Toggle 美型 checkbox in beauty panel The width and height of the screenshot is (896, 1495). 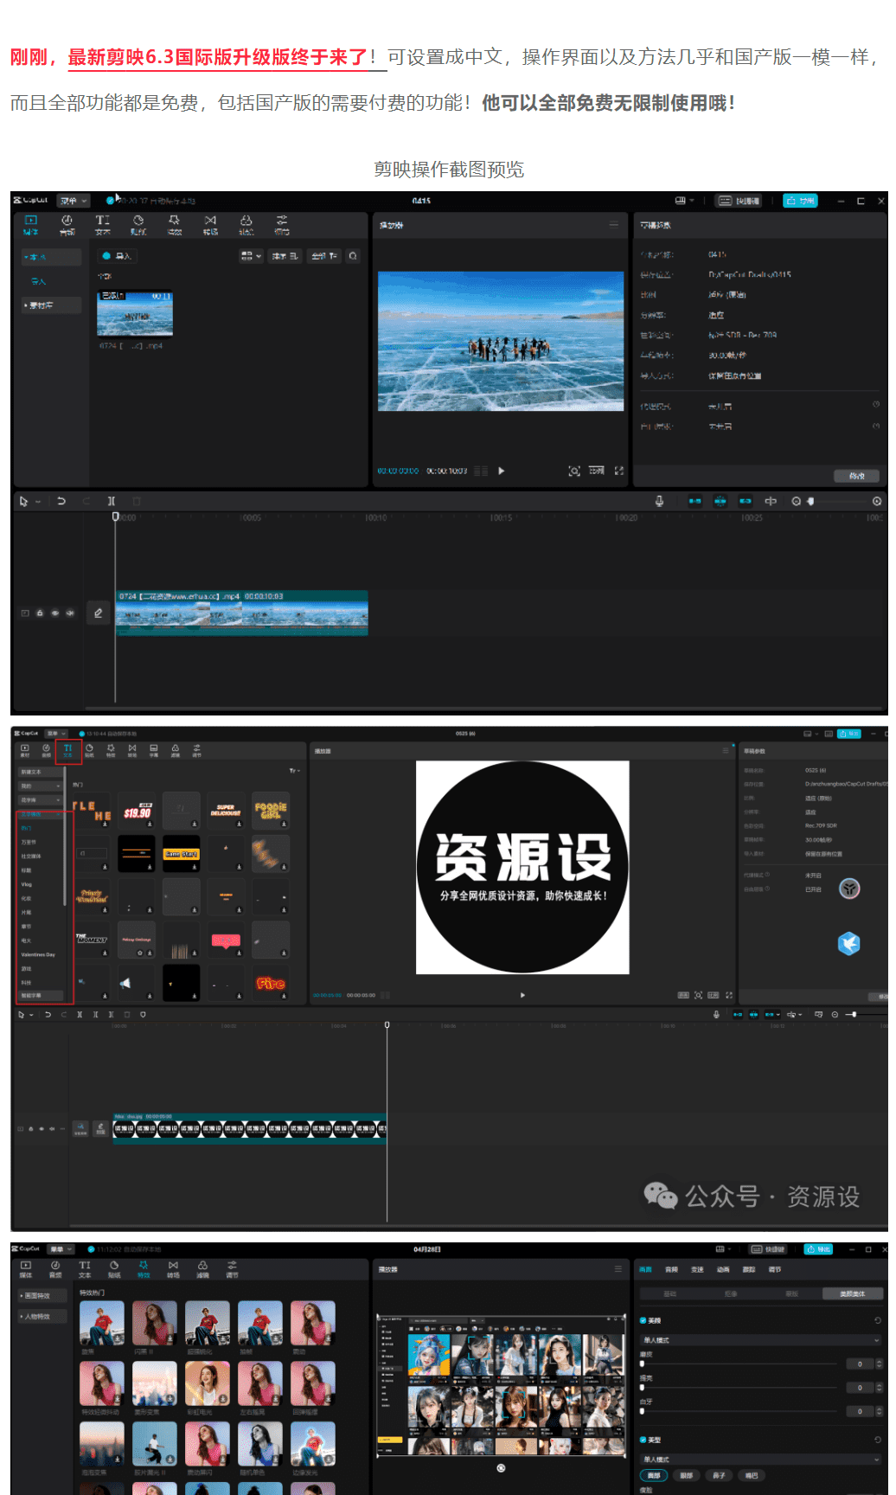click(x=643, y=1440)
